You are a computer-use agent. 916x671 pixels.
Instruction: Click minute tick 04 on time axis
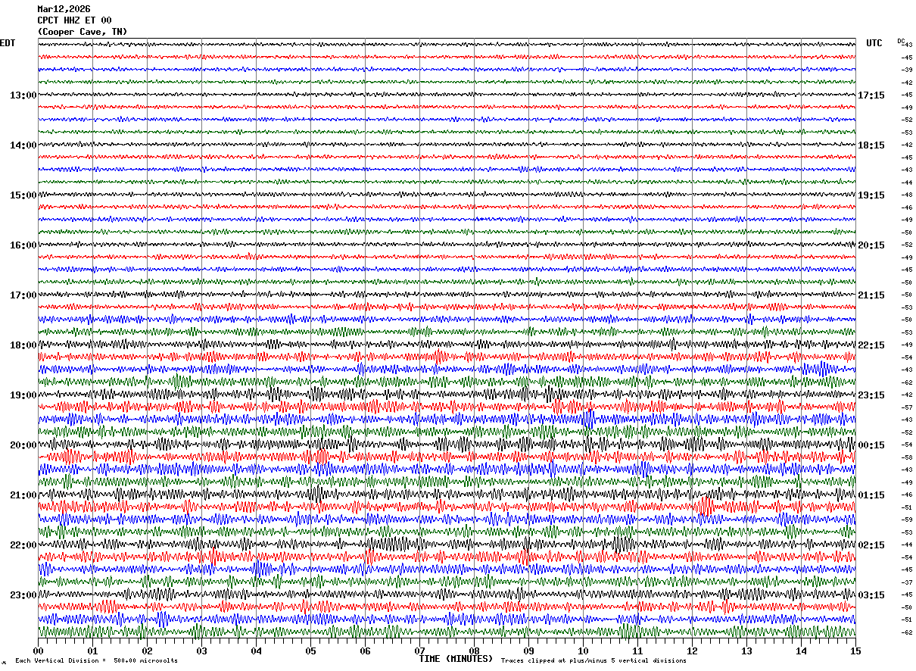257,651
